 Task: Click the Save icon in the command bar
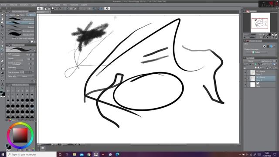click(53, 9)
